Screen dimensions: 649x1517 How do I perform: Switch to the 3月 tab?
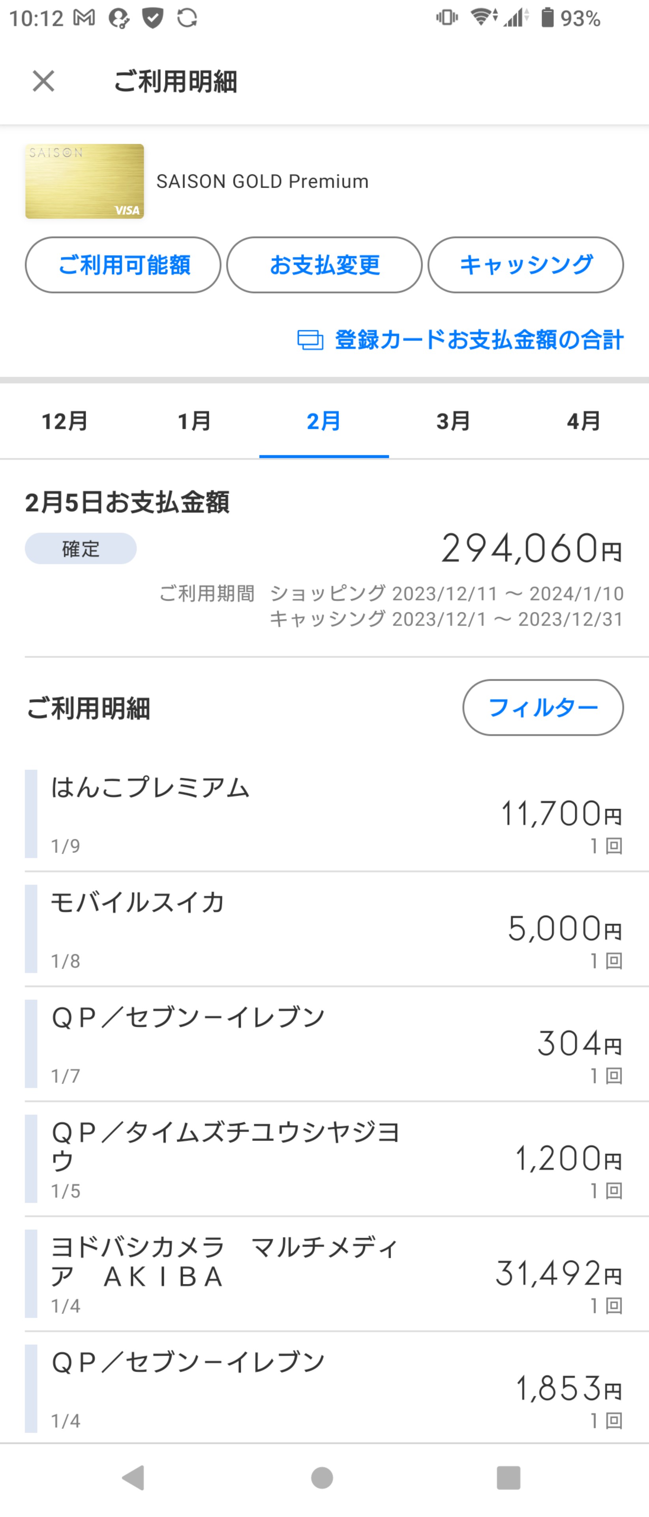[x=453, y=421]
